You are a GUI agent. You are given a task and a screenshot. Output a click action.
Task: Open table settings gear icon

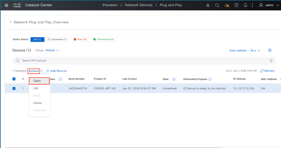[x=270, y=50]
